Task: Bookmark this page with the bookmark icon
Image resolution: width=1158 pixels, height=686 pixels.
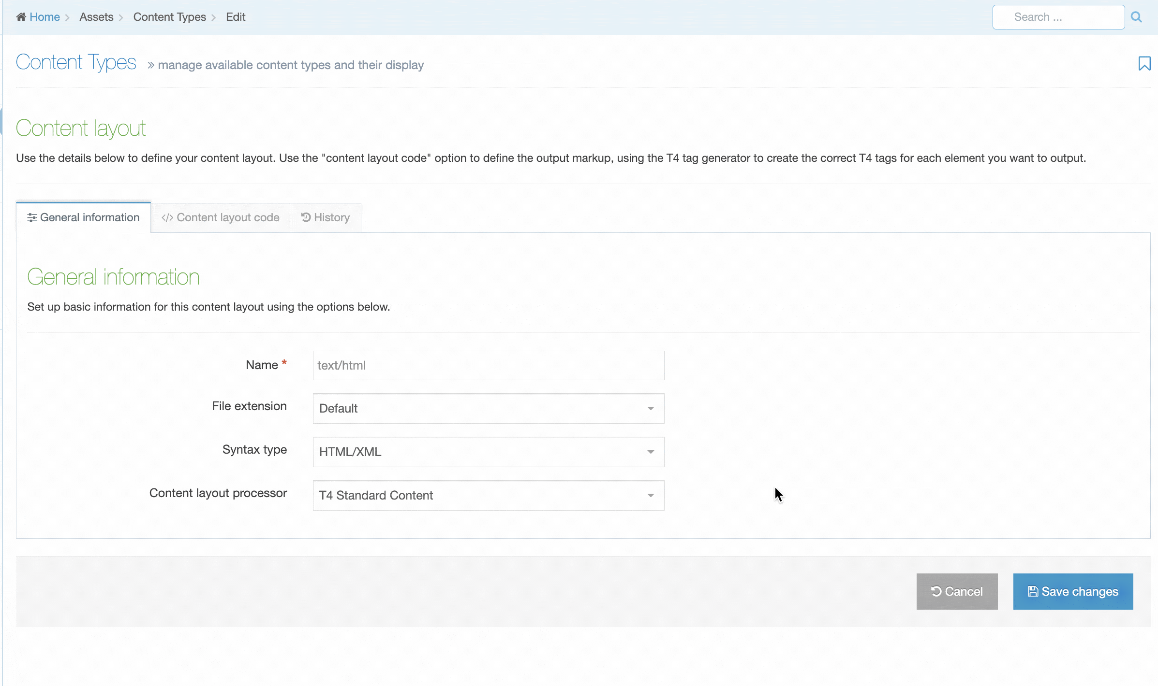Action: tap(1144, 63)
